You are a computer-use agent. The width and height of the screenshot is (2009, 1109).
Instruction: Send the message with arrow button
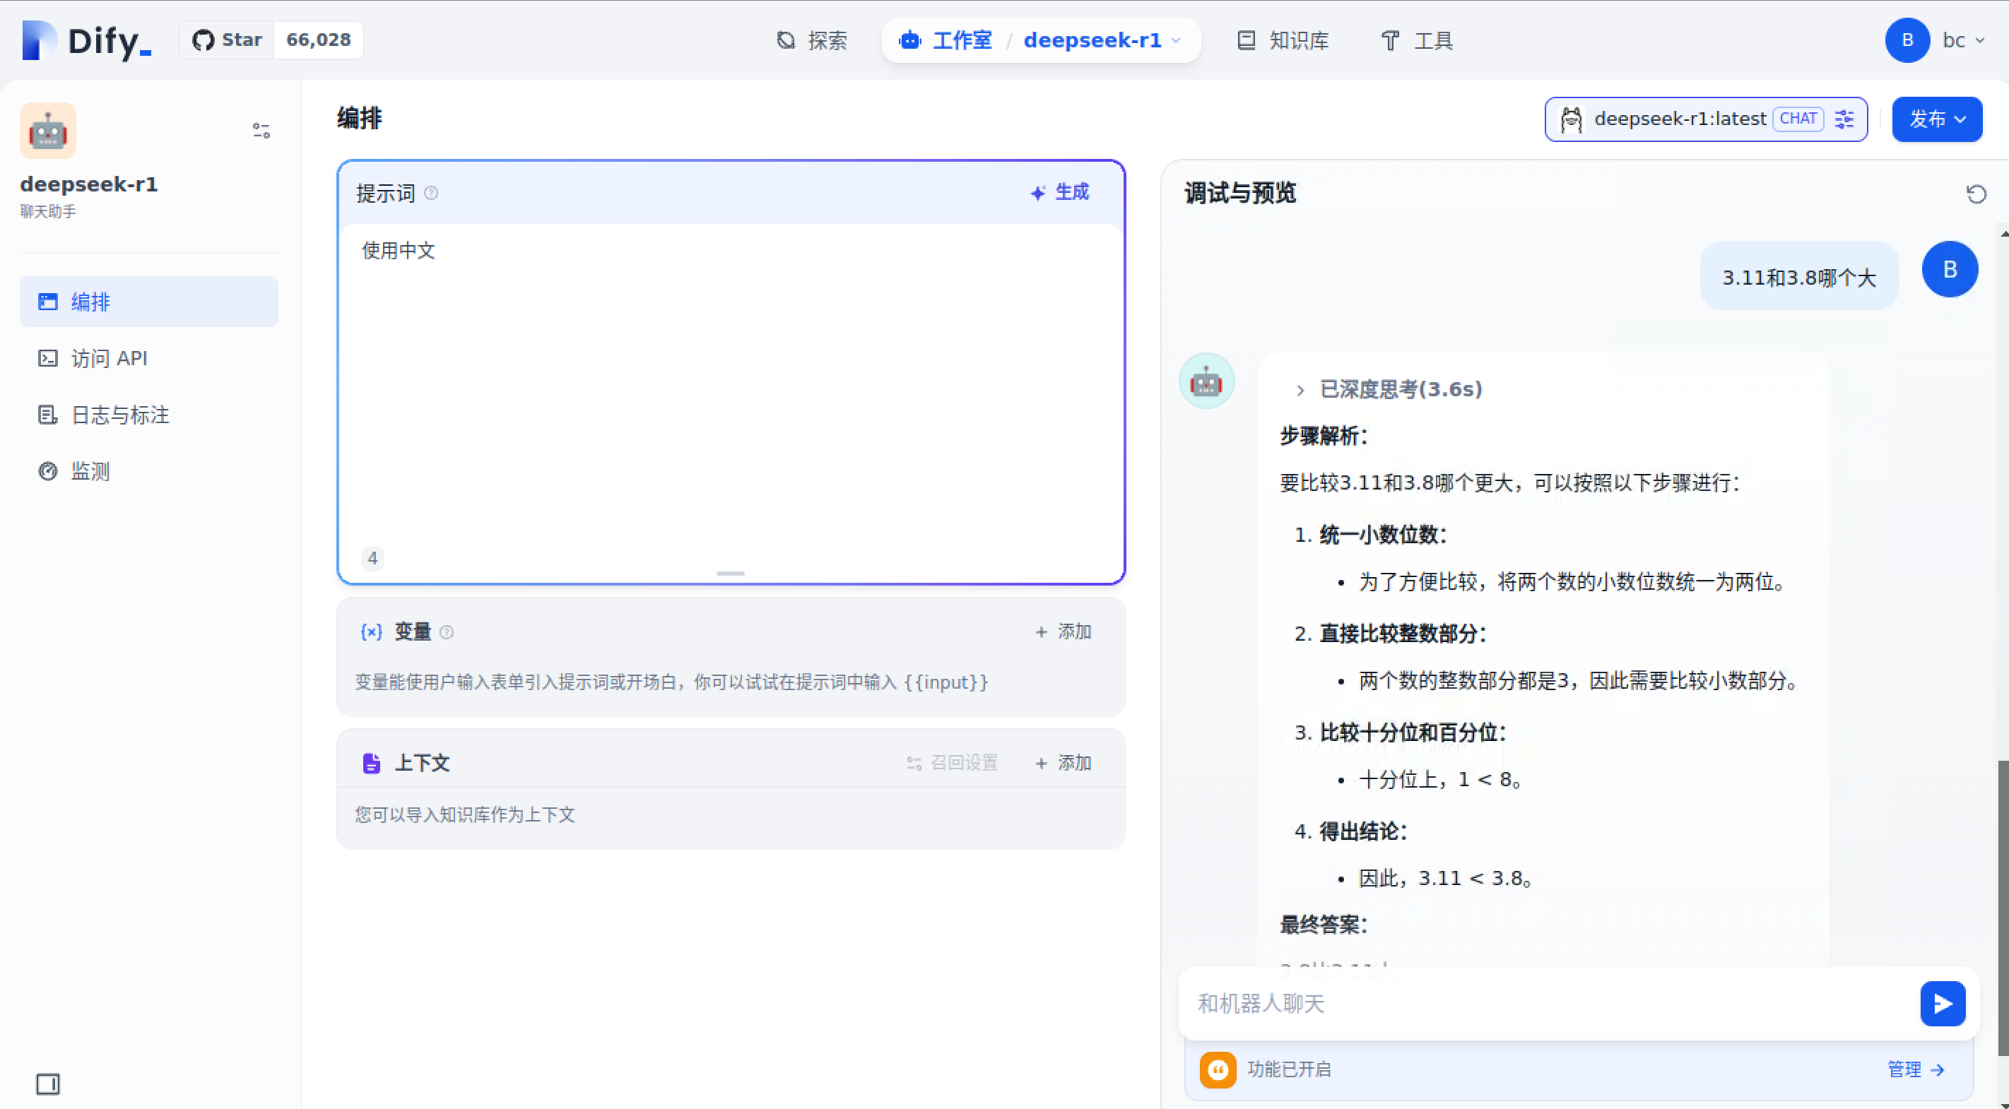click(x=1942, y=1004)
